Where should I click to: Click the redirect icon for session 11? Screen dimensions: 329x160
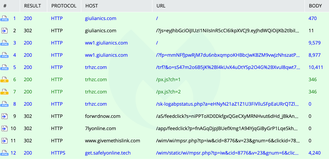point(5,141)
